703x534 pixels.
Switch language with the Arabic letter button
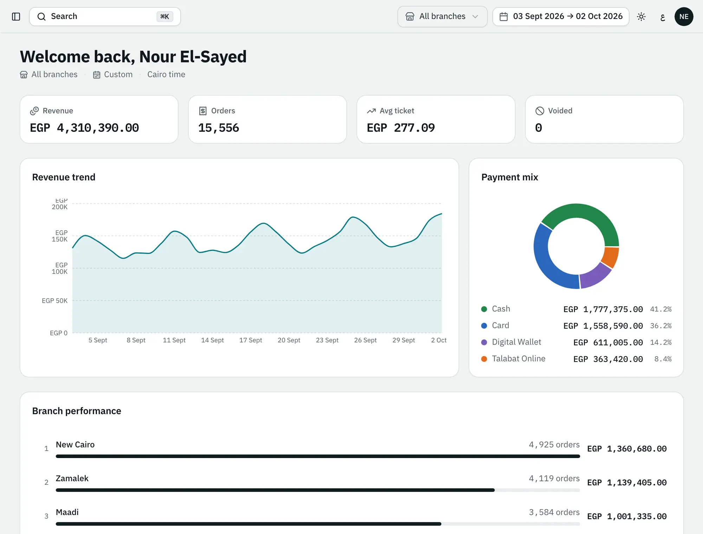(663, 17)
